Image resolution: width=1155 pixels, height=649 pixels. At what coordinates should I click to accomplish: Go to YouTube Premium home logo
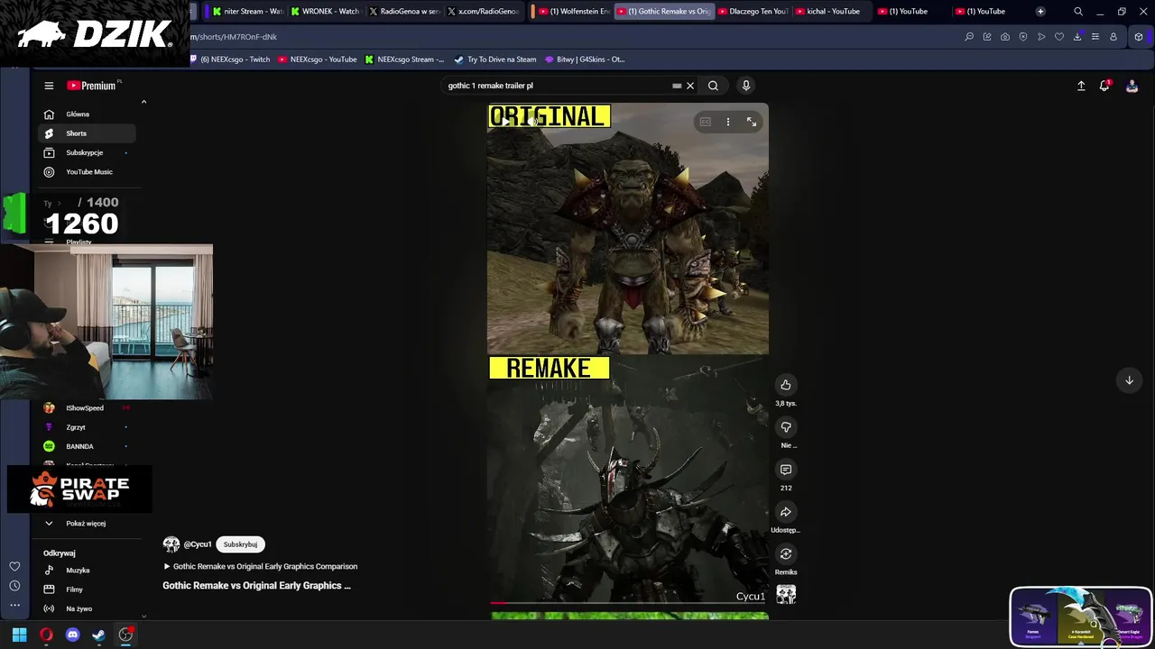click(93, 86)
